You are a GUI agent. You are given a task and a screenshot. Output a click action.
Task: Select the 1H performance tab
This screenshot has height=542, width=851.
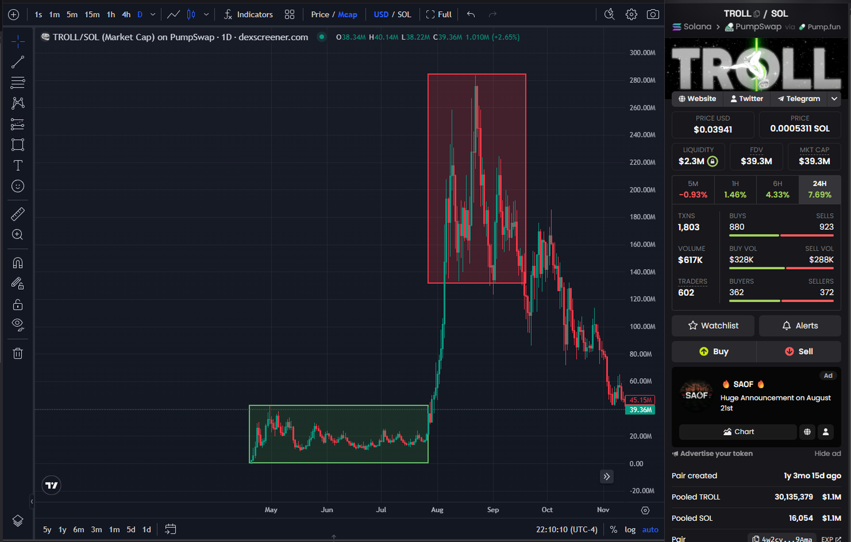(x=735, y=190)
